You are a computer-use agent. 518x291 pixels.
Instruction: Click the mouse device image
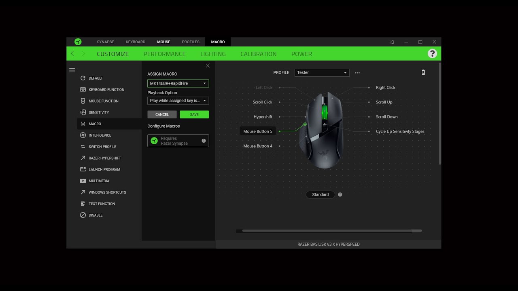(x=323, y=130)
